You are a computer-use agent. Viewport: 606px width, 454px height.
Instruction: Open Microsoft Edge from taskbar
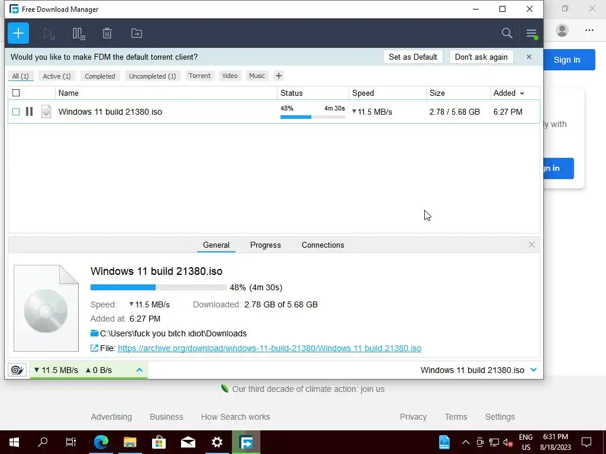point(101,442)
